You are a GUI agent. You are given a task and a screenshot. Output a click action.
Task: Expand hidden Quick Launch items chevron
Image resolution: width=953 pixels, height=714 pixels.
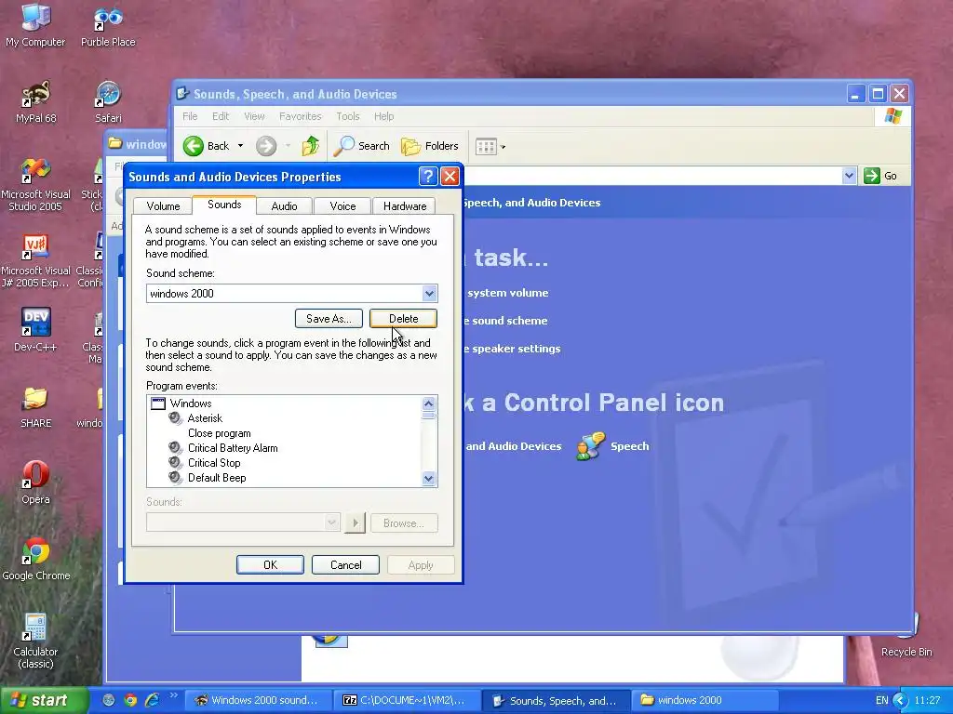pos(173,695)
